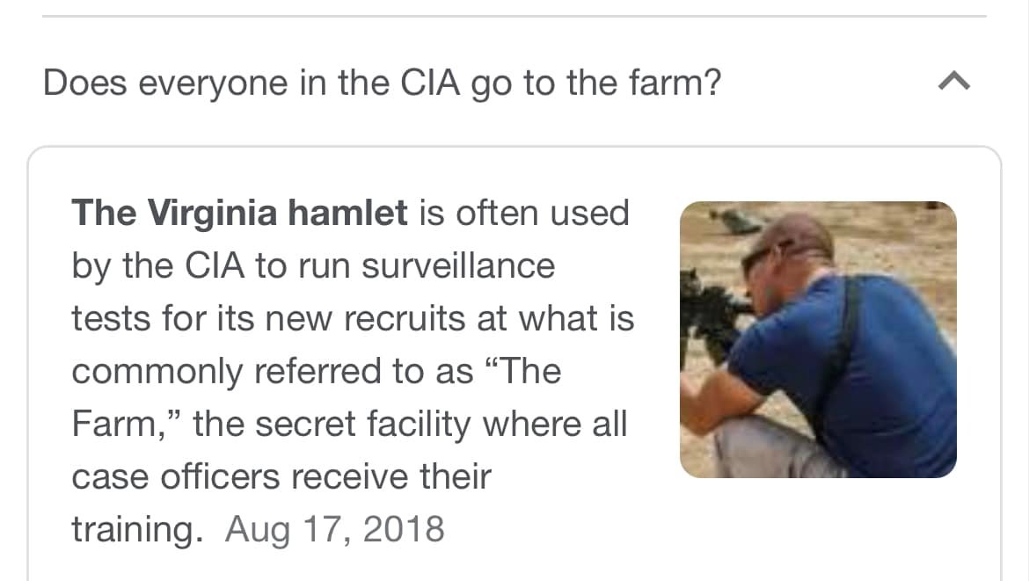Click the bold 'The Virginia hamlet' text
Viewport: 1029px width, 581px height.
click(239, 214)
